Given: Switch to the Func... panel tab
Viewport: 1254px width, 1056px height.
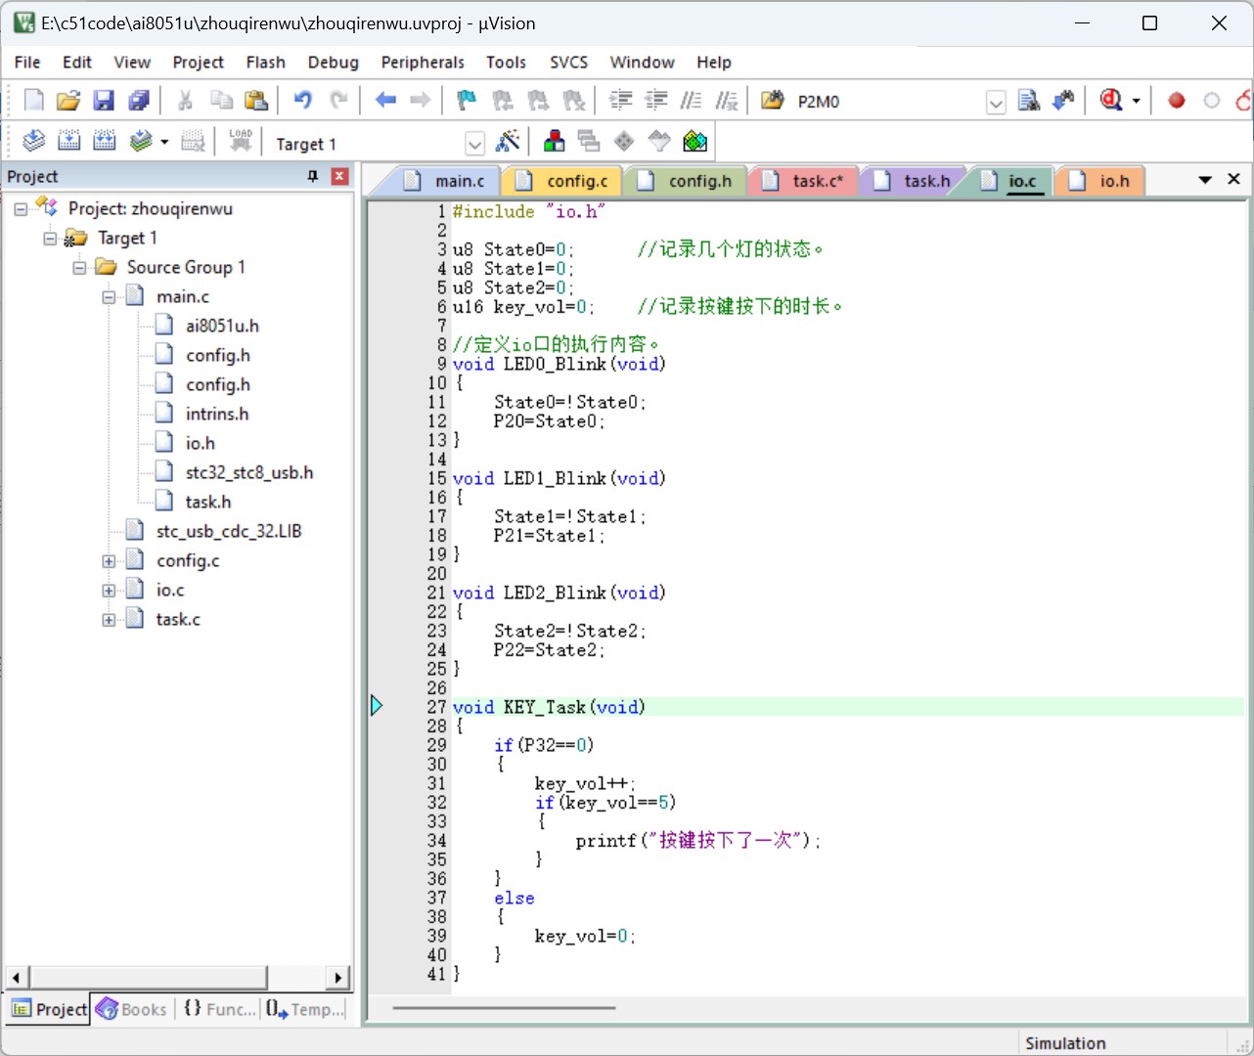Looking at the screenshot, I should [219, 1009].
